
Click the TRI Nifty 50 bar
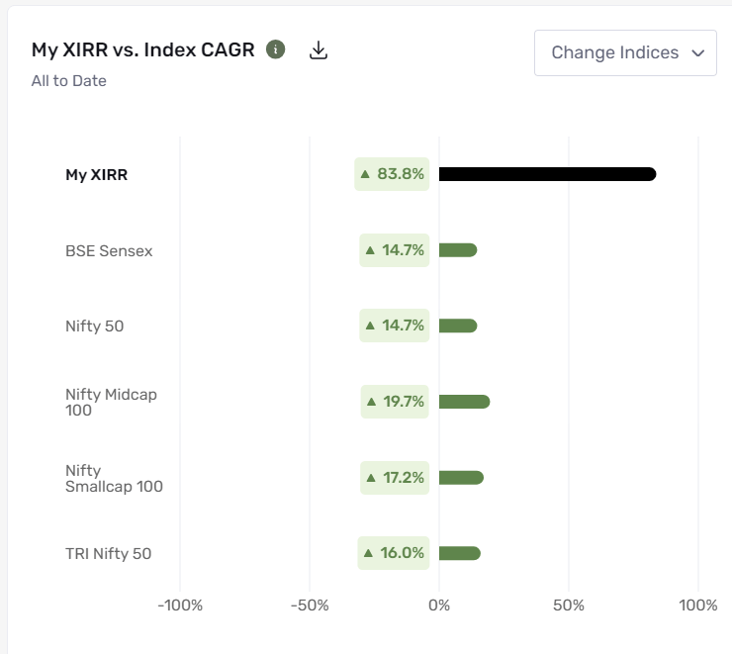[x=460, y=553]
